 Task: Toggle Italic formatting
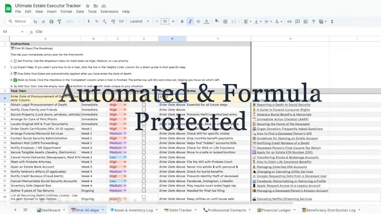point(190,22)
